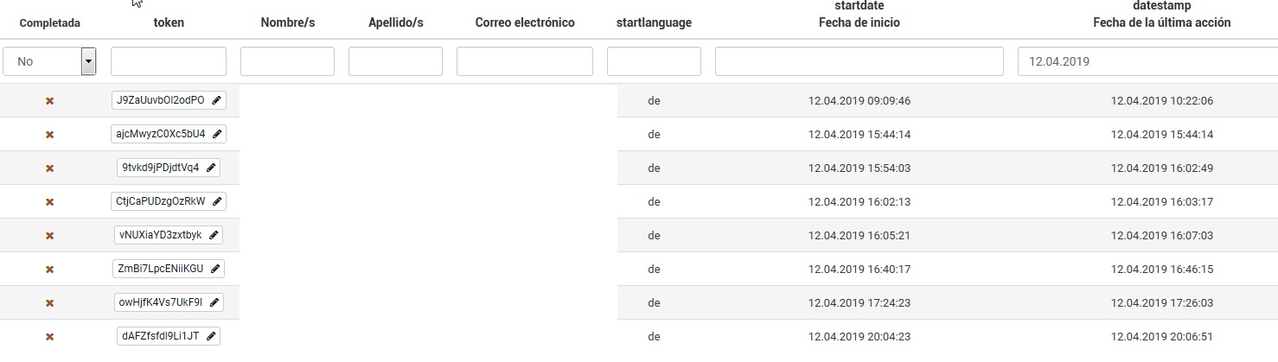Click pencil icon beside CtjCaPUDzgOzRkW token
1278x362 pixels.
coord(216,201)
